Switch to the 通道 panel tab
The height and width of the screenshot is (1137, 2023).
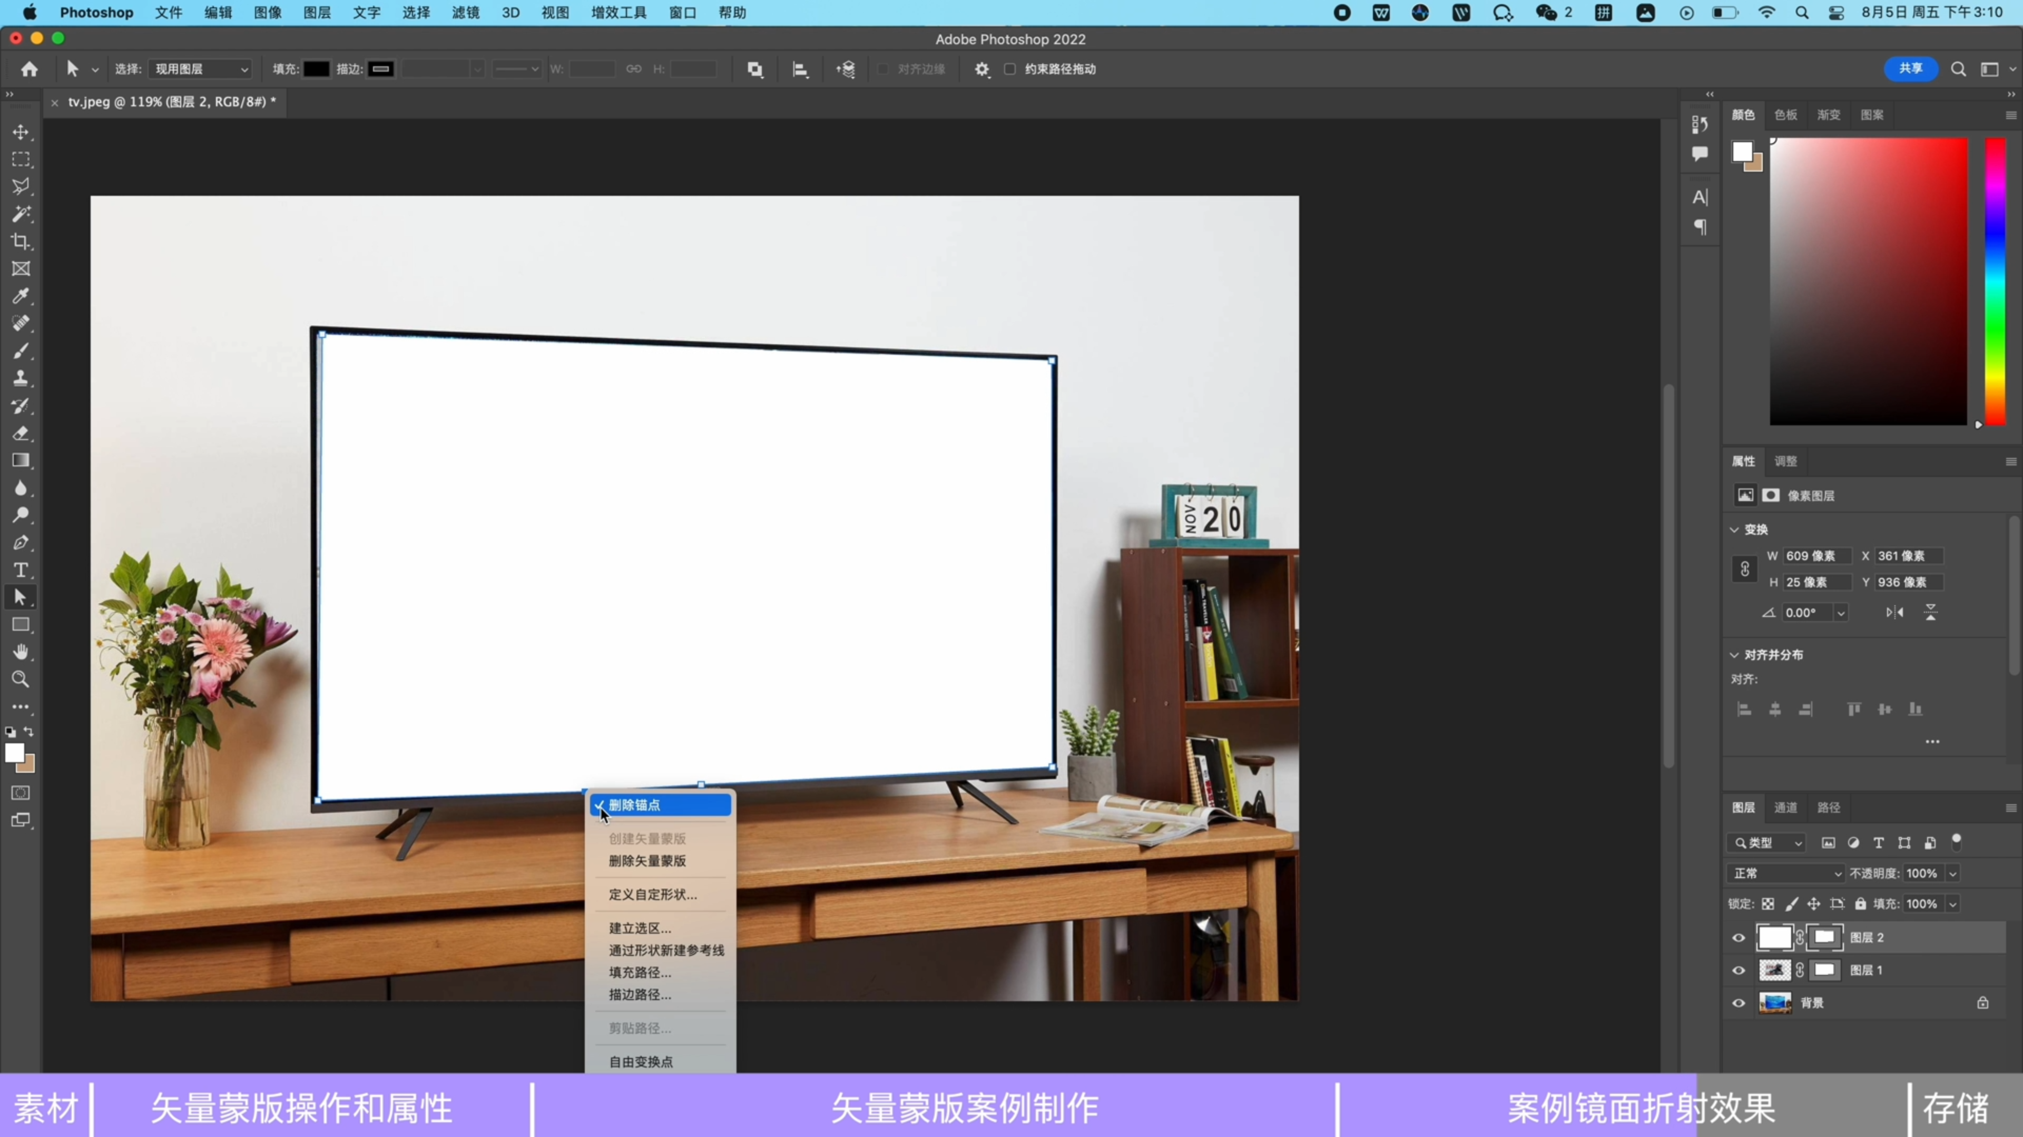coord(1785,807)
